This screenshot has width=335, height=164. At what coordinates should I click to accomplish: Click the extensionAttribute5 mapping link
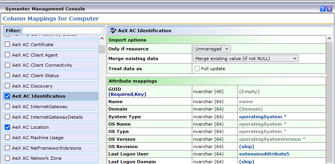tap(264, 154)
